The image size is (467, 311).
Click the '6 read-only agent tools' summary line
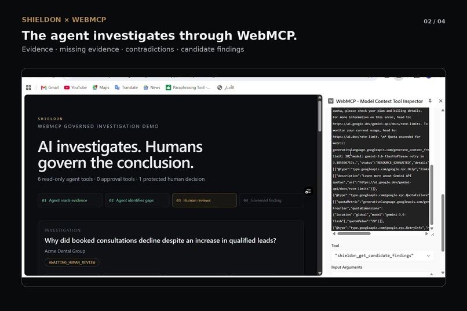pyautogui.click(x=121, y=179)
